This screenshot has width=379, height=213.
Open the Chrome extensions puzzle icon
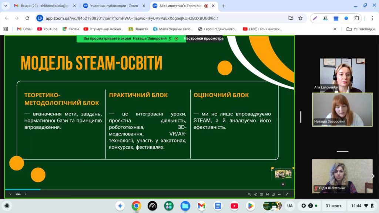coord(357,18)
